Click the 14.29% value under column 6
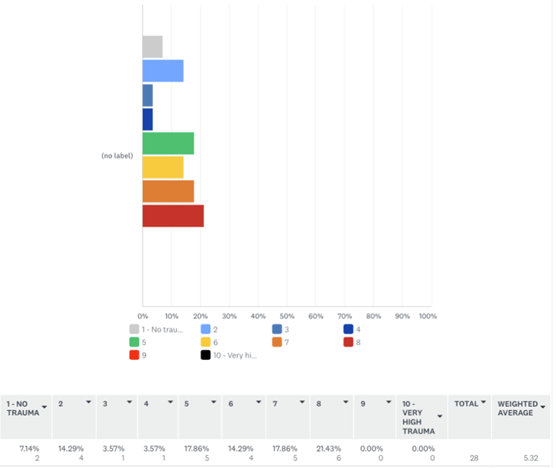The image size is (556, 468). click(x=241, y=449)
